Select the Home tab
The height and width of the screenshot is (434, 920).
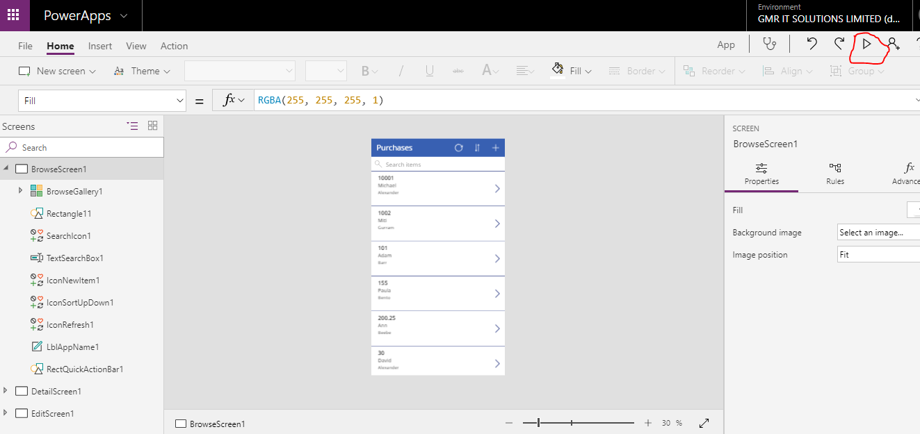point(60,46)
